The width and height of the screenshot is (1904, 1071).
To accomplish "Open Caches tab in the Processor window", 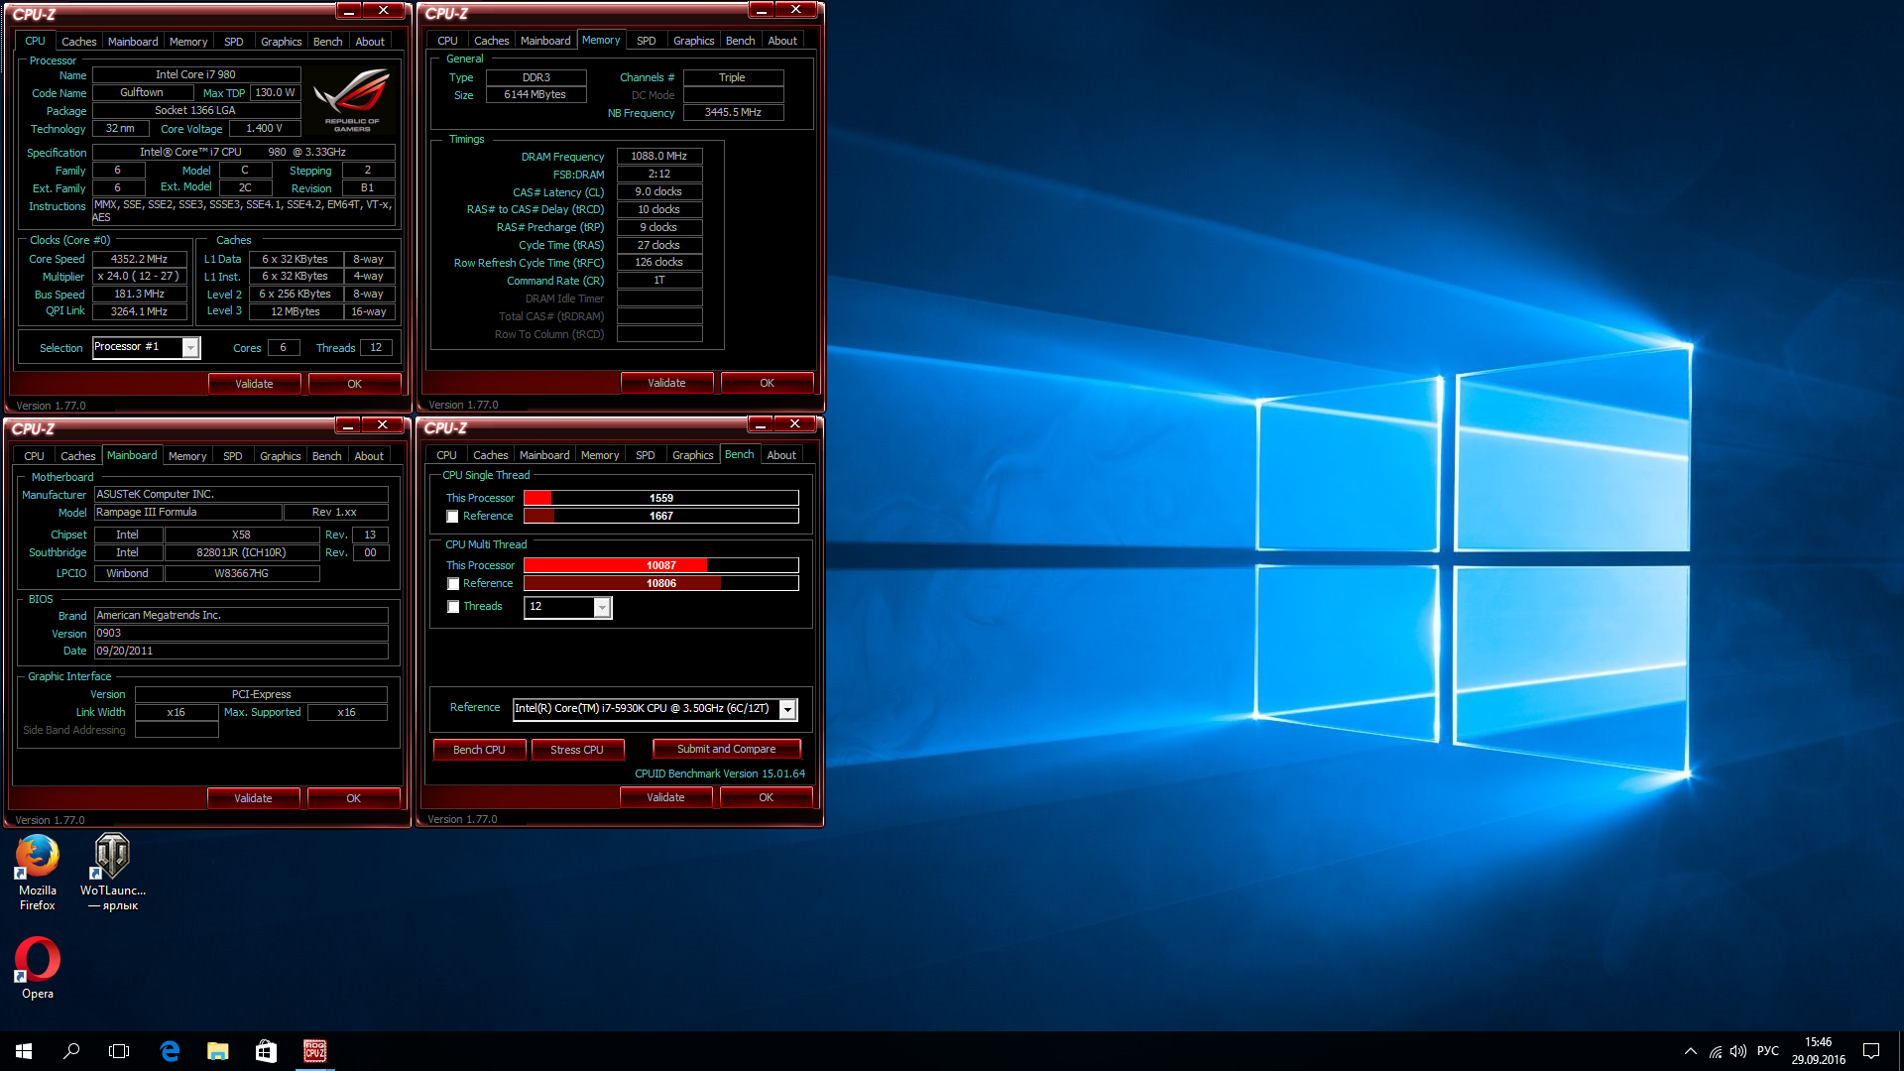I will click(79, 42).
